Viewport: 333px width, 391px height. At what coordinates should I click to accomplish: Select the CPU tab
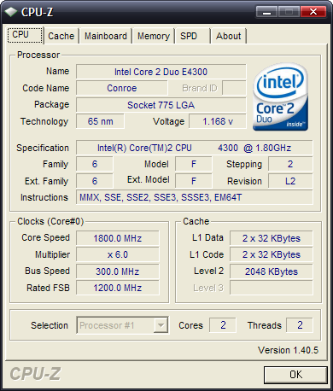pos(26,35)
